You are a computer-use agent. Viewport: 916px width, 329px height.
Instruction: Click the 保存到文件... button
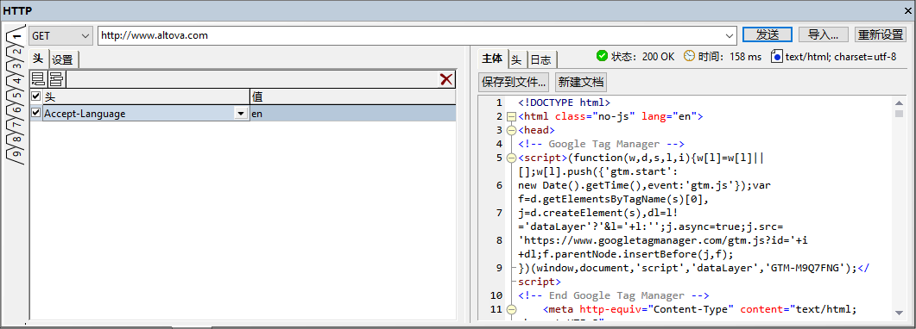pyautogui.click(x=515, y=82)
